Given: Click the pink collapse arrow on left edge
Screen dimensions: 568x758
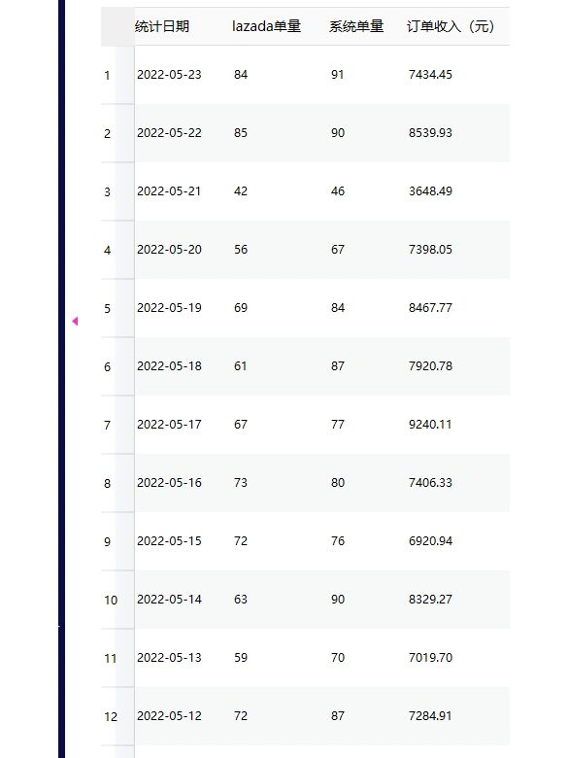Looking at the screenshot, I should coord(75,321).
